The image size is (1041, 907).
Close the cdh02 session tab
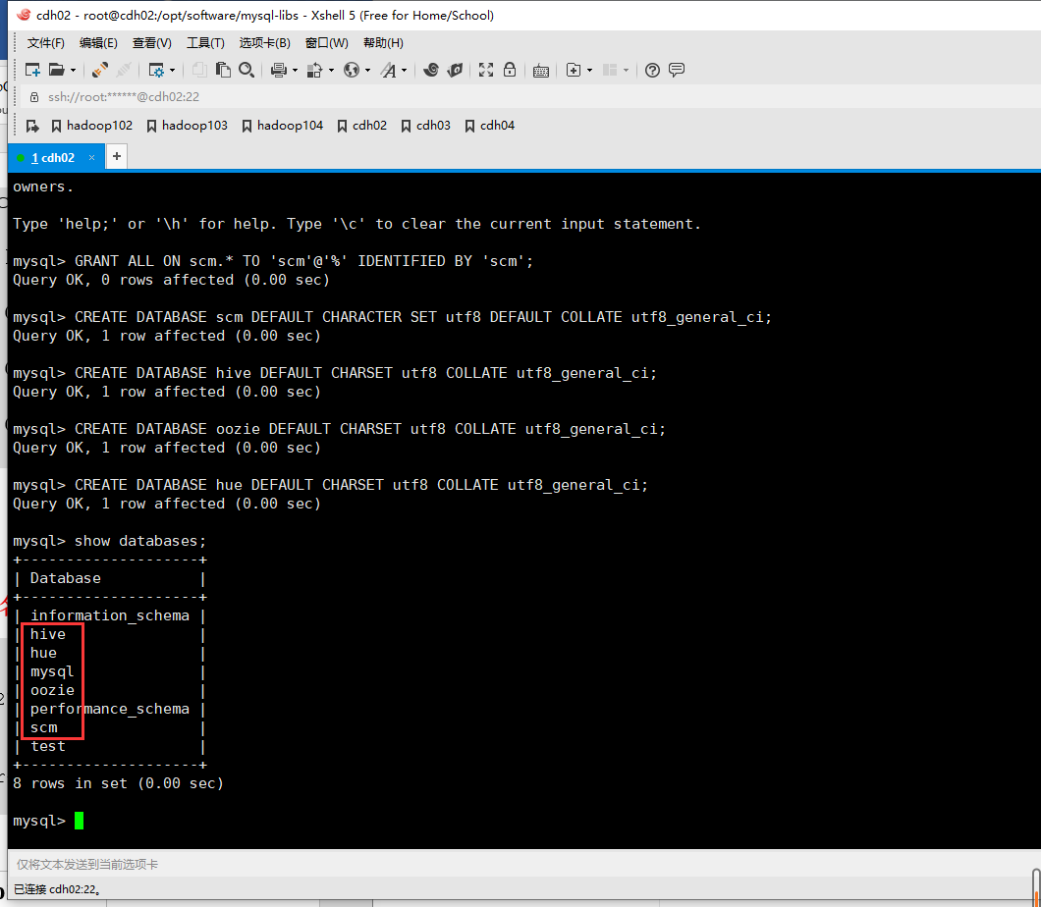coord(91,158)
